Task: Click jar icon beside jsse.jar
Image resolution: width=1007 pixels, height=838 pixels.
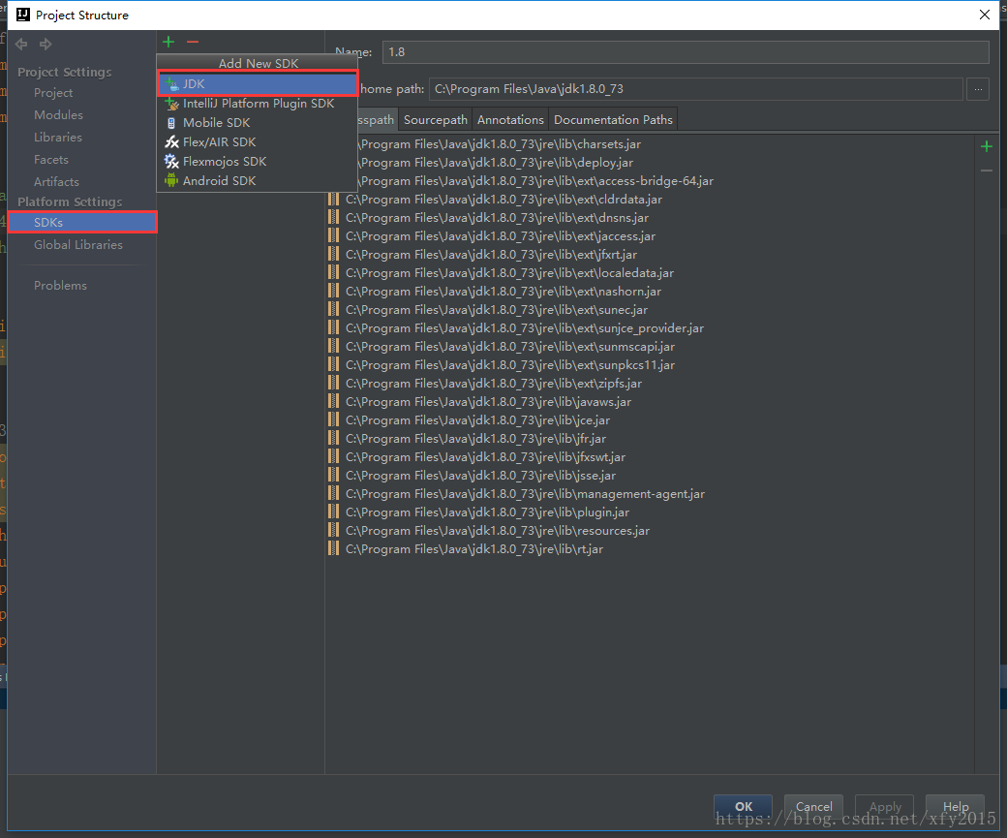Action: [333, 476]
